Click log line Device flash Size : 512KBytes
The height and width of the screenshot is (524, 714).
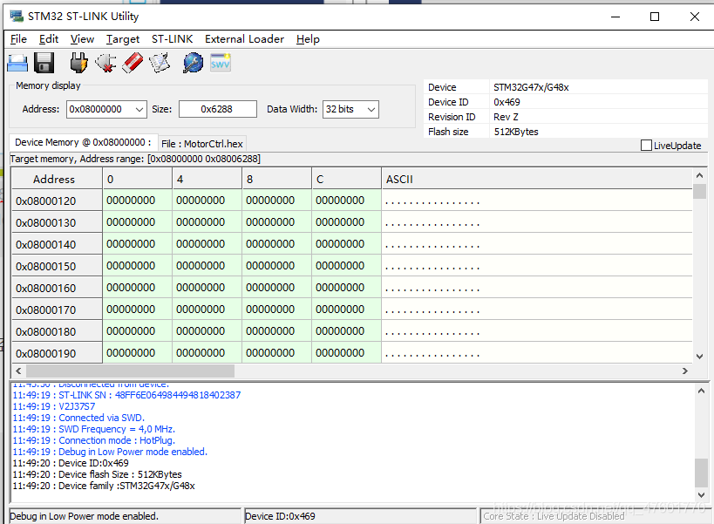click(97, 474)
